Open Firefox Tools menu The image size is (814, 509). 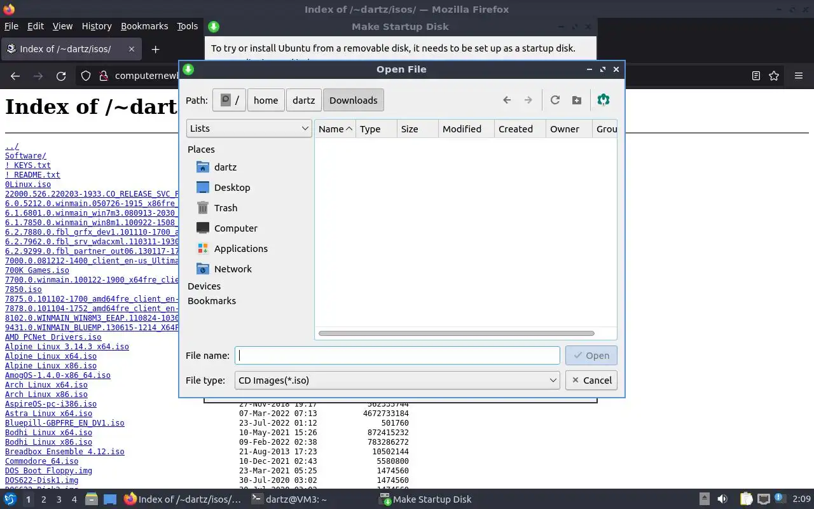[187, 26]
